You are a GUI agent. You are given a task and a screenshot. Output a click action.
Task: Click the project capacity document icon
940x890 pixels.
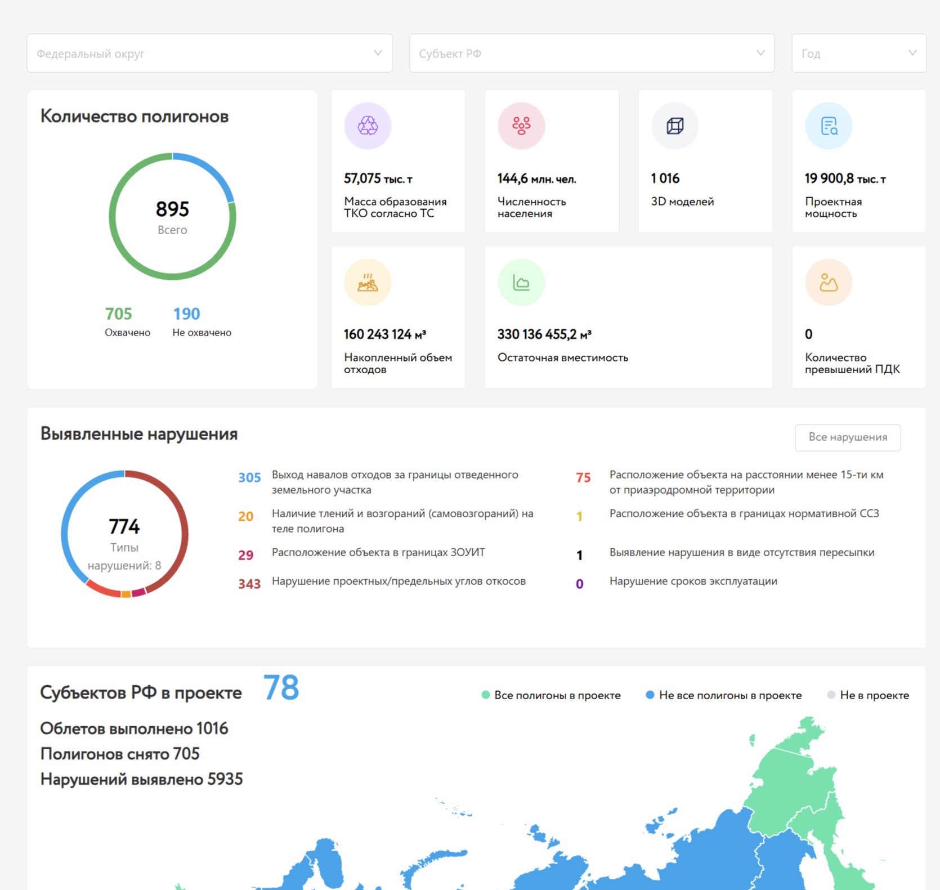[829, 126]
